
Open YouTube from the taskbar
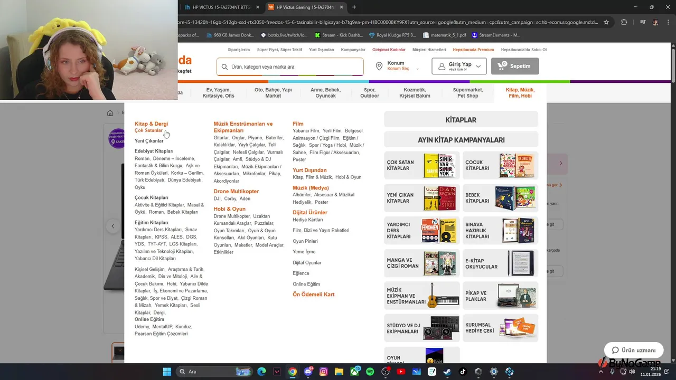(x=401, y=372)
